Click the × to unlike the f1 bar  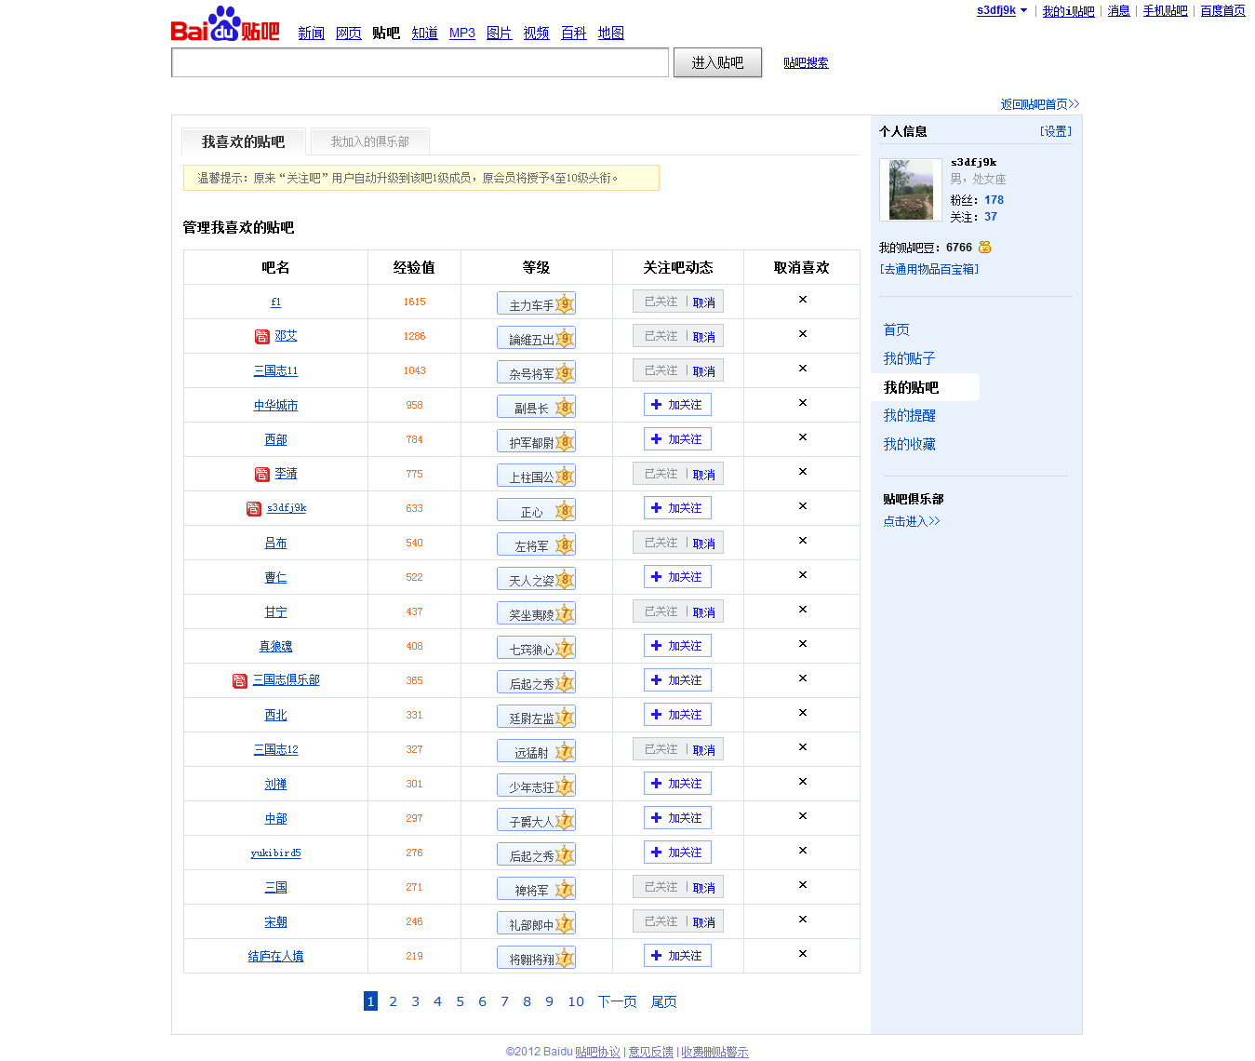tap(802, 300)
